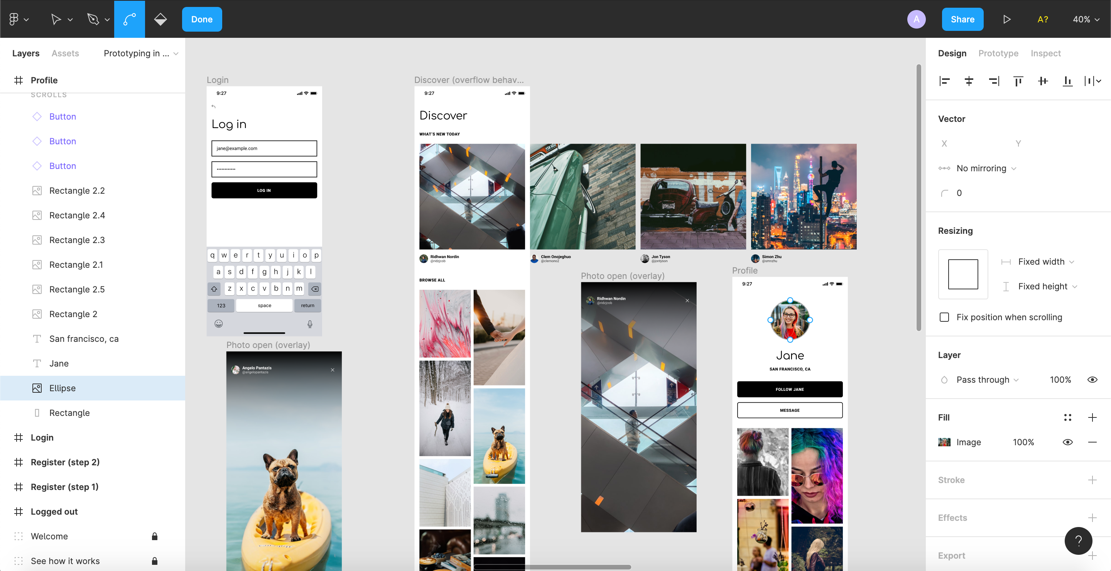
Task: Open main menu chevron next to logo
Action: pos(26,19)
